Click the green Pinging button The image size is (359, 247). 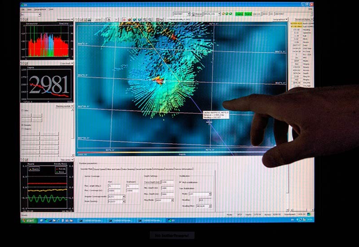[248, 14]
